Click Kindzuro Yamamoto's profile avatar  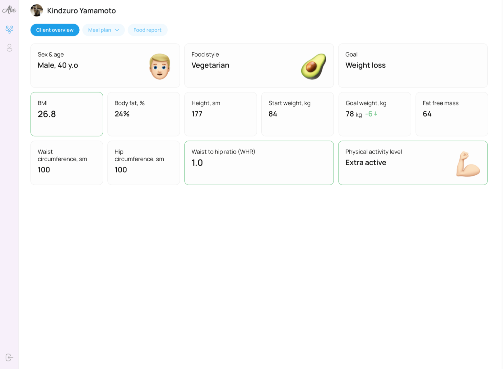point(37,11)
